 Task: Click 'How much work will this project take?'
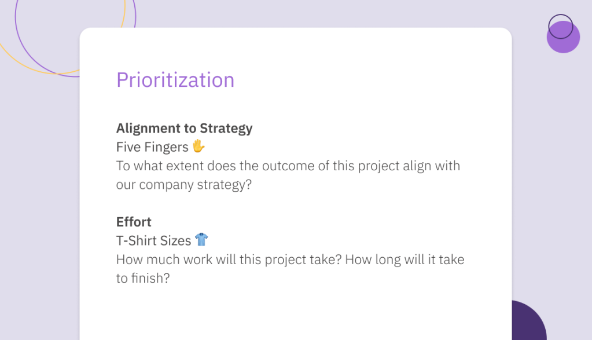point(229,259)
